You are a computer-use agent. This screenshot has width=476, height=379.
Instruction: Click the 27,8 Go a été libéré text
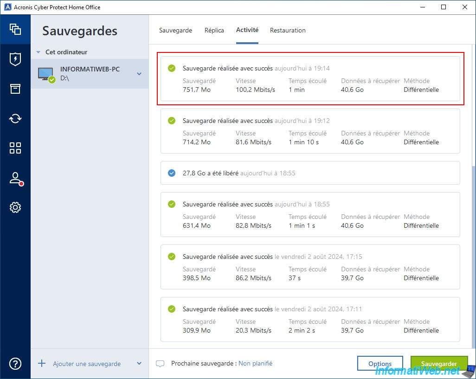click(x=210, y=173)
